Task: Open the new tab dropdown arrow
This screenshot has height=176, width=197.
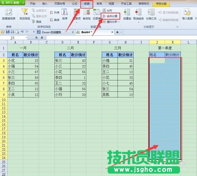Action: tap(121, 32)
